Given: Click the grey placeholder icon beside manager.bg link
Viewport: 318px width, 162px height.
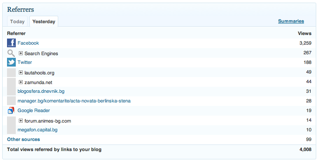Looking at the screenshot, I should (x=11, y=101).
